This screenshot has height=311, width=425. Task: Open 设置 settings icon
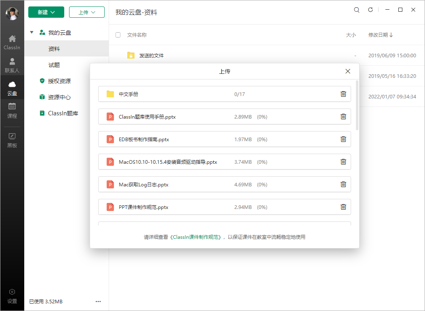pos(12,296)
